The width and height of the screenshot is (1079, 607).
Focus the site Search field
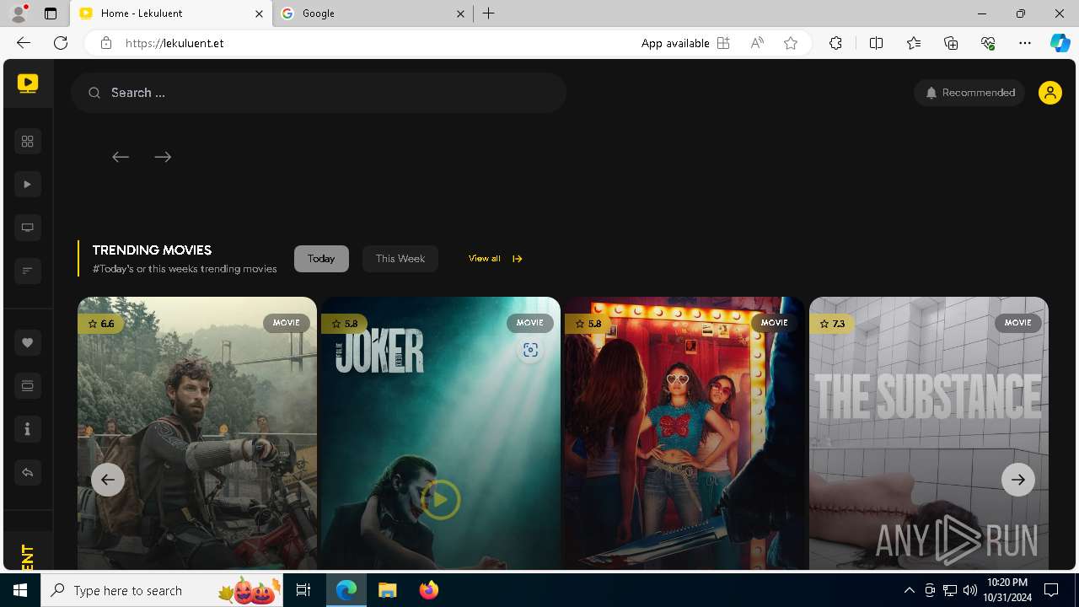319,93
